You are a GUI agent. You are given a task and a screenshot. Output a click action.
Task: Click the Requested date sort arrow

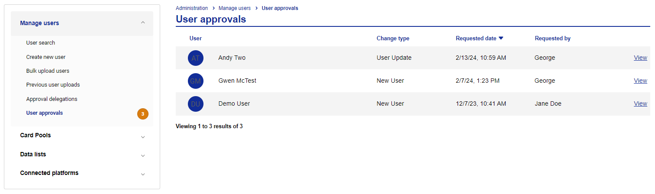501,38
